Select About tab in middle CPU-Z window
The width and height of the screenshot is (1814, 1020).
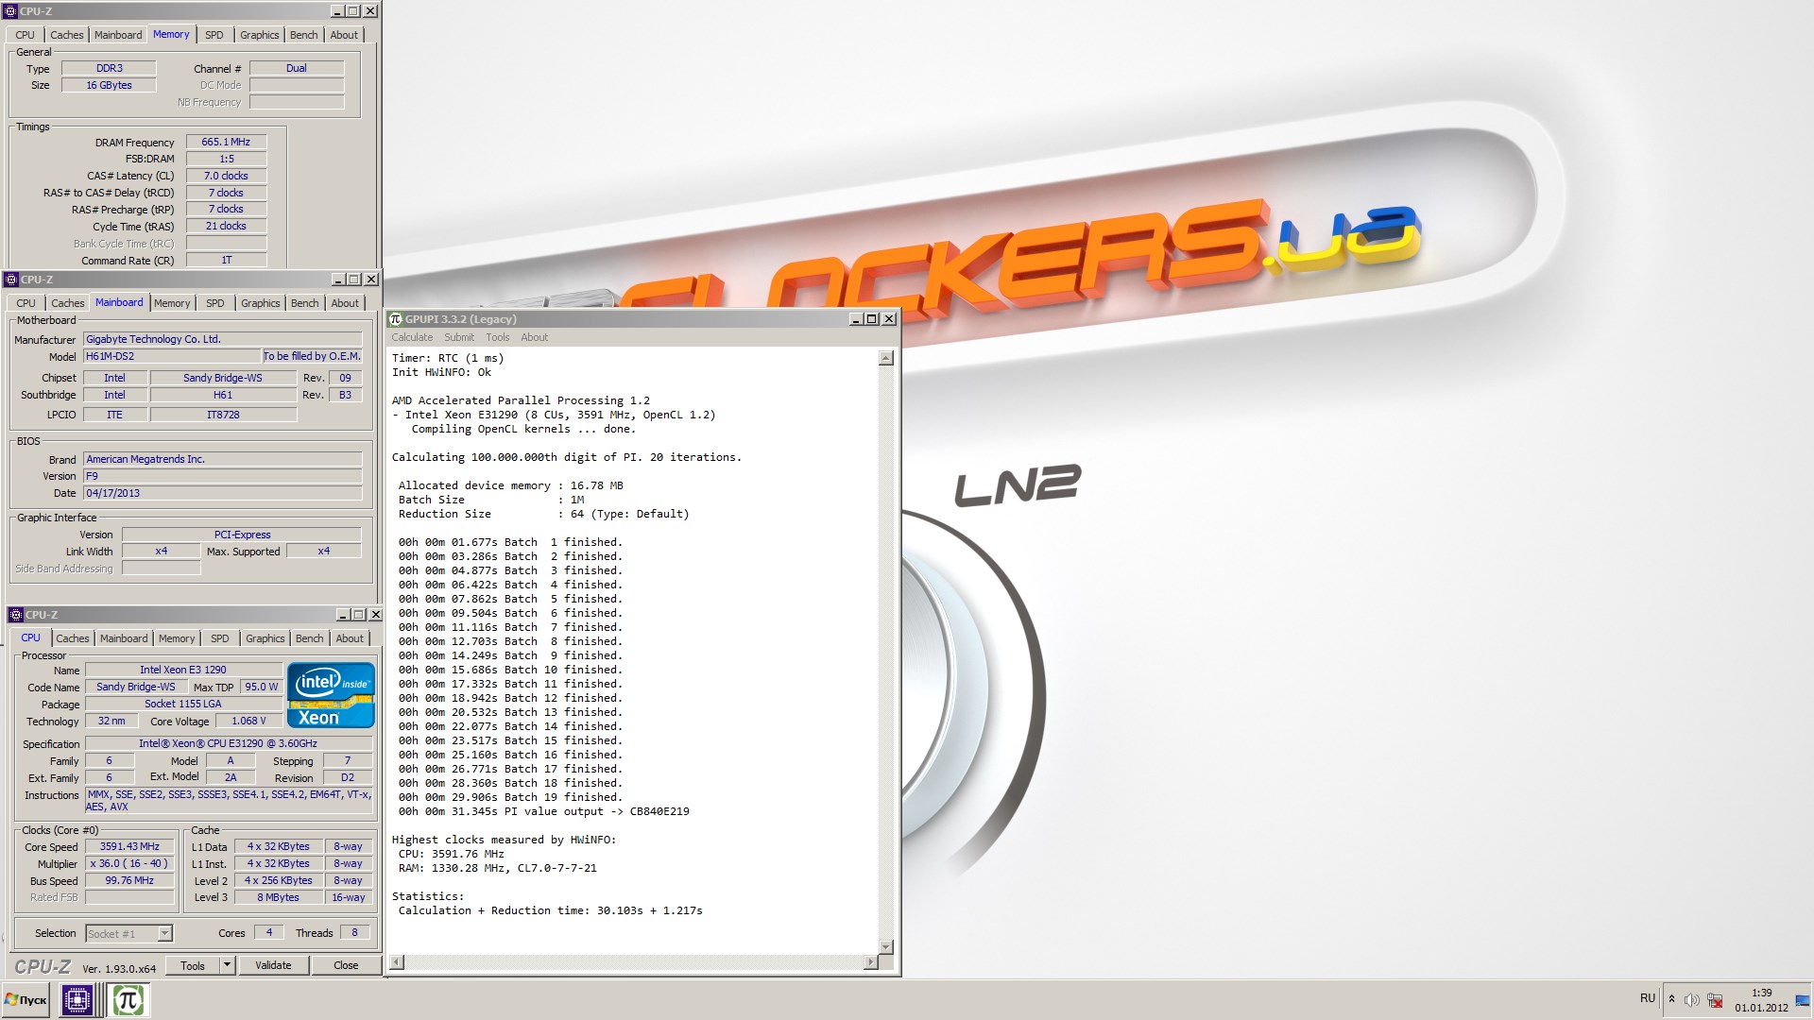[345, 303]
